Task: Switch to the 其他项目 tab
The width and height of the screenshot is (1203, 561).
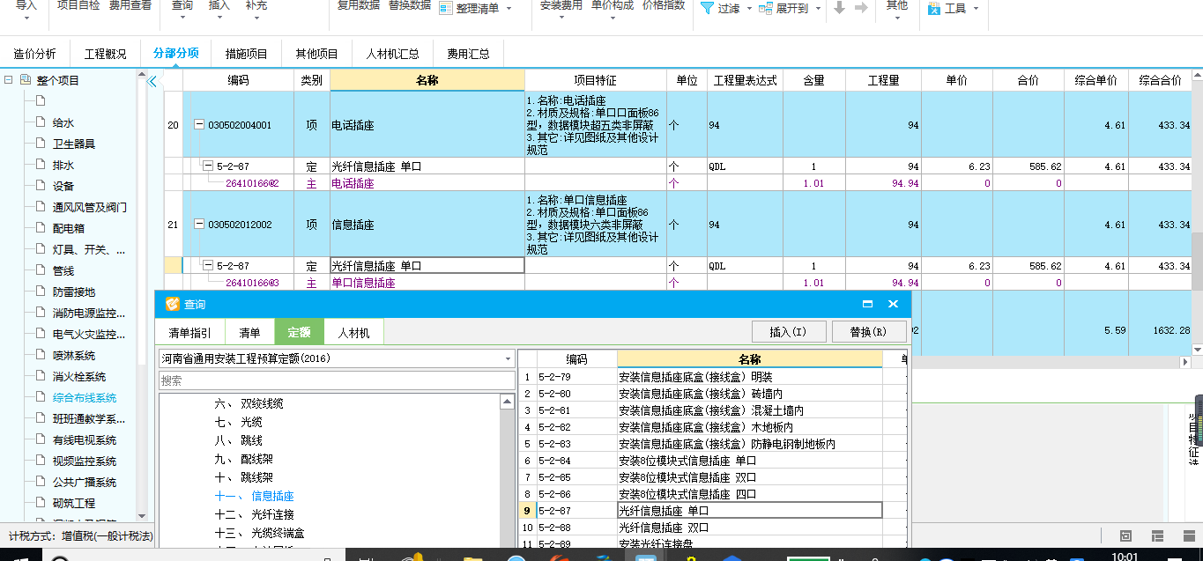Action: (316, 54)
